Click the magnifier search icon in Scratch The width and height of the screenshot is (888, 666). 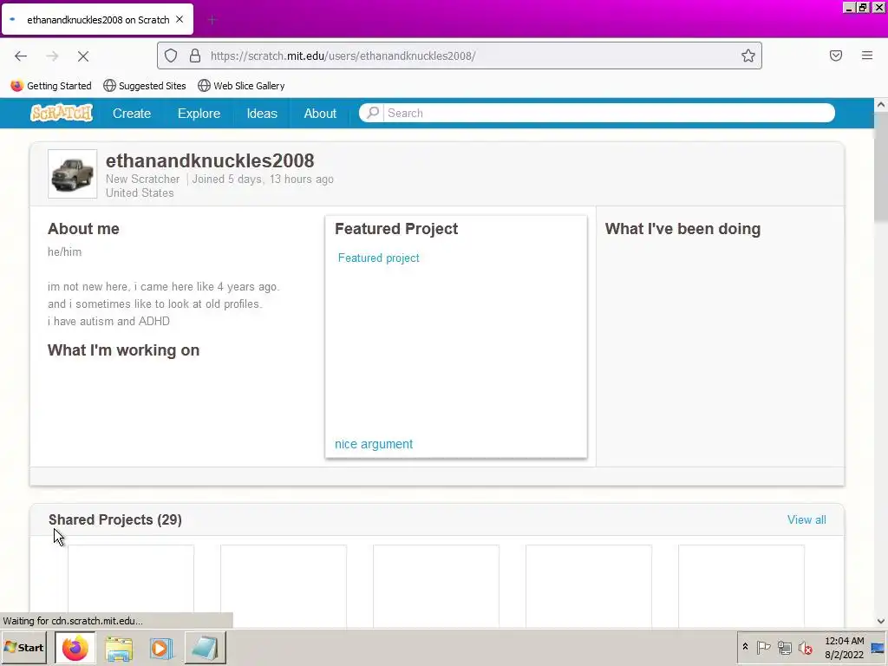(373, 113)
